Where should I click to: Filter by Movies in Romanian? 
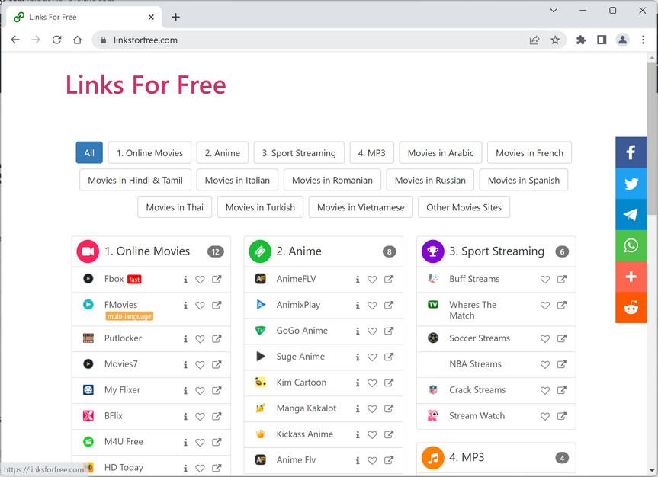click(332, 180)
